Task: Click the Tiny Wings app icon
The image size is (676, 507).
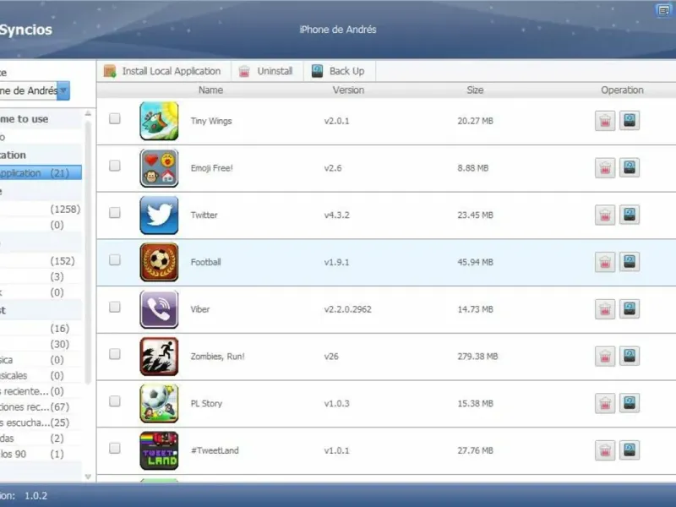Action: pyautogui.click(x=159, y=121)
